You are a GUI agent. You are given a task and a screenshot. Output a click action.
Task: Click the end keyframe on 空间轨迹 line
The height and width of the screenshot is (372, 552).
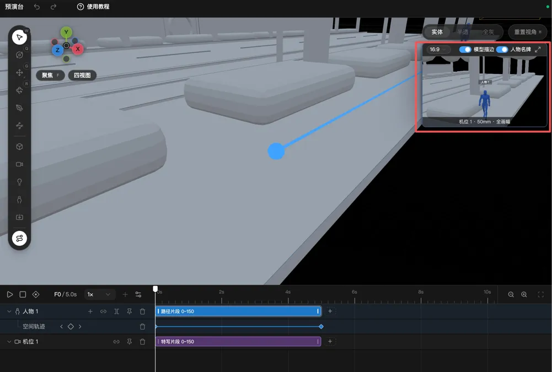[x=321, y=327]
